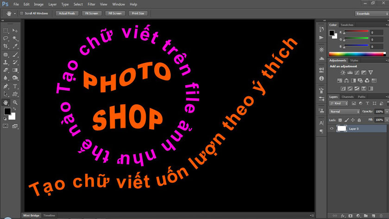The width and height of the screenshot is (389, 219).
Task: Toggle pixel layer filter
Action: point(354,103)
